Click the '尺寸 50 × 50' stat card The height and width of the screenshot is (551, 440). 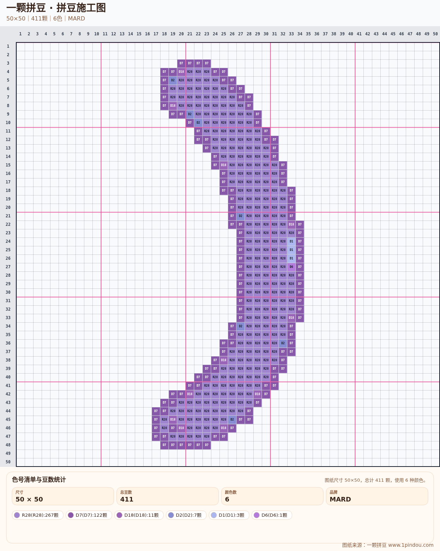[x=63, y=496]
